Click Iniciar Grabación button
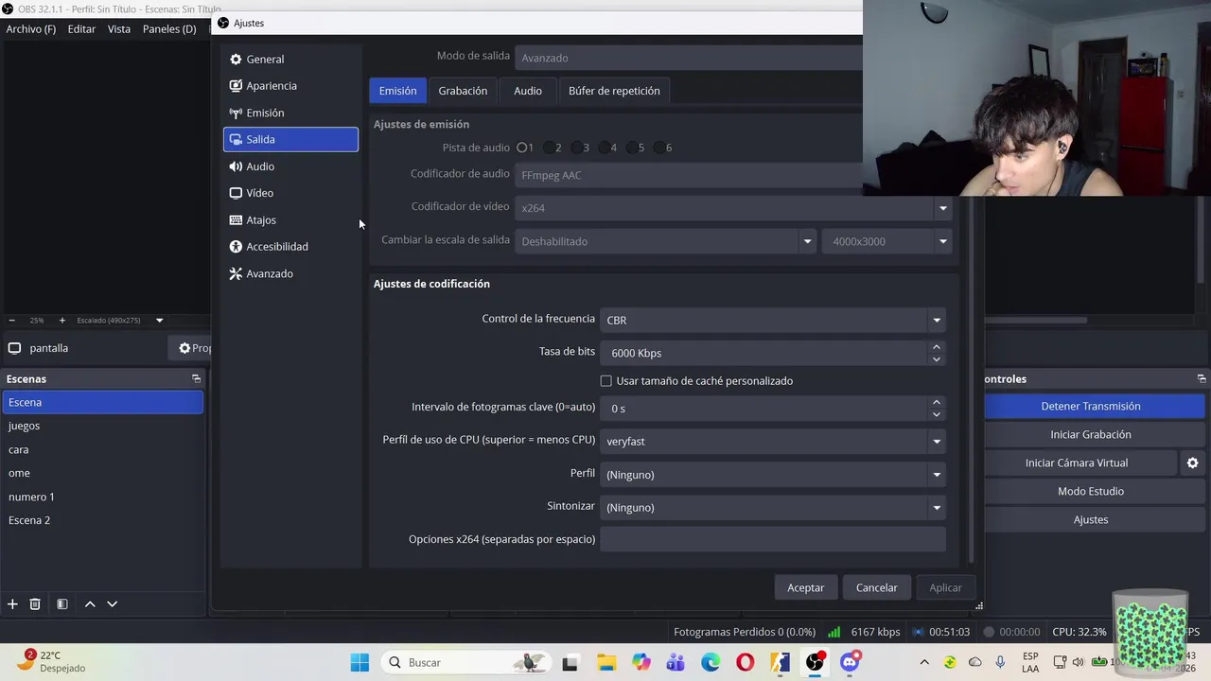This screenshot has width=1211, height=681. [x=1091, y=434]
